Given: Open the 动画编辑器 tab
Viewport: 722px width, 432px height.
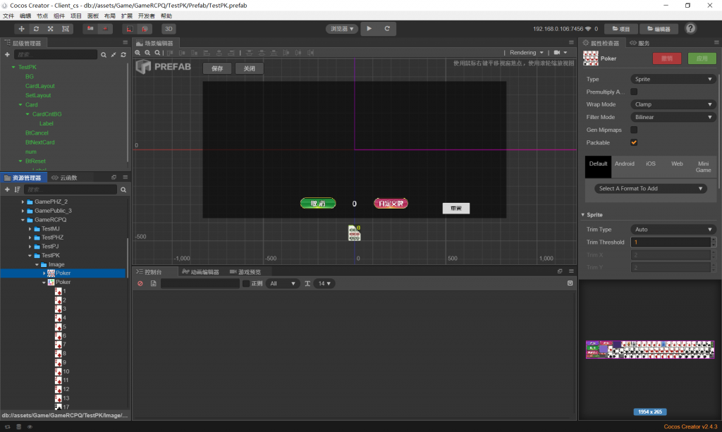Looking at the screenshot, I should 200,271.
